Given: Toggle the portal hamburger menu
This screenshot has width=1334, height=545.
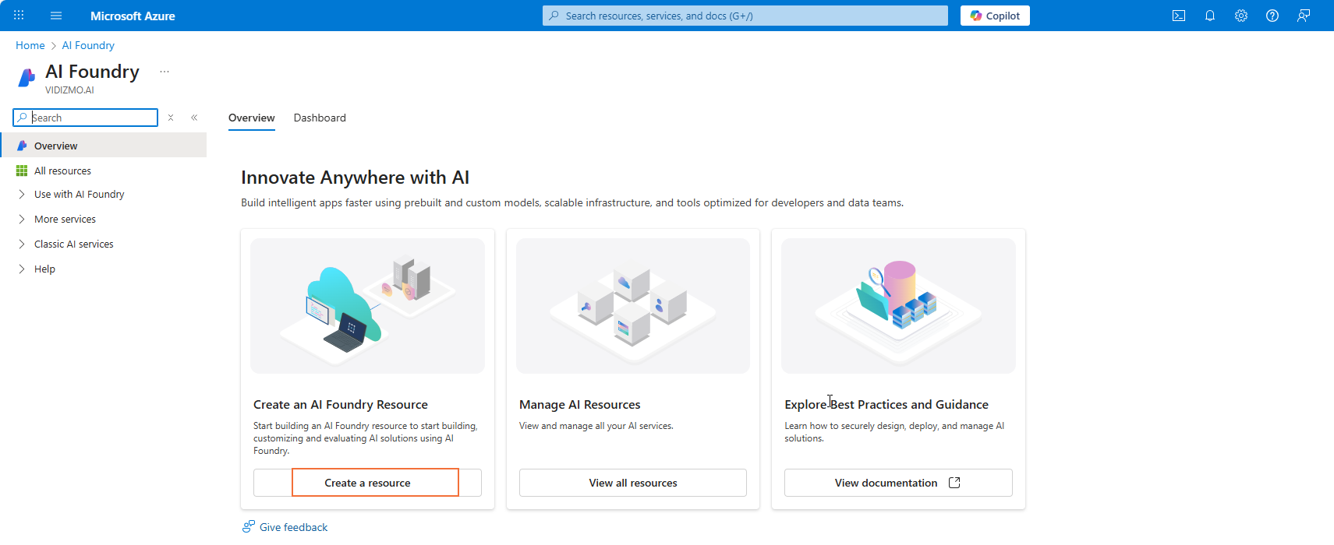Looking at the screenshot, I should [x=56, y=16].
